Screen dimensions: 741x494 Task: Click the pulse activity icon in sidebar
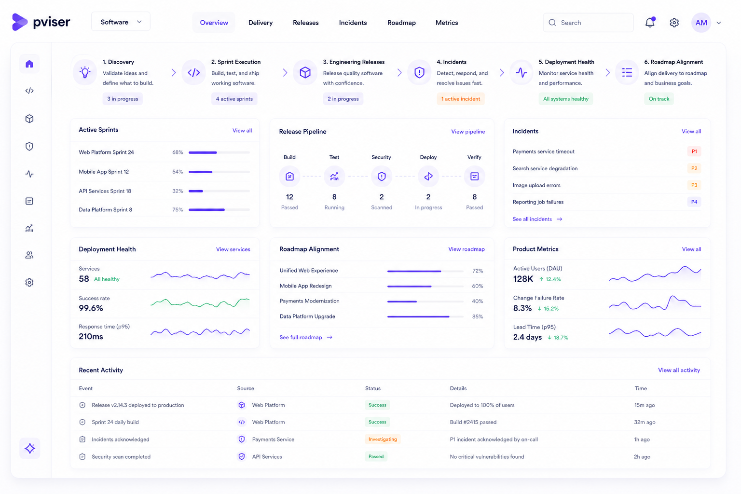click(x=29, y=174)
